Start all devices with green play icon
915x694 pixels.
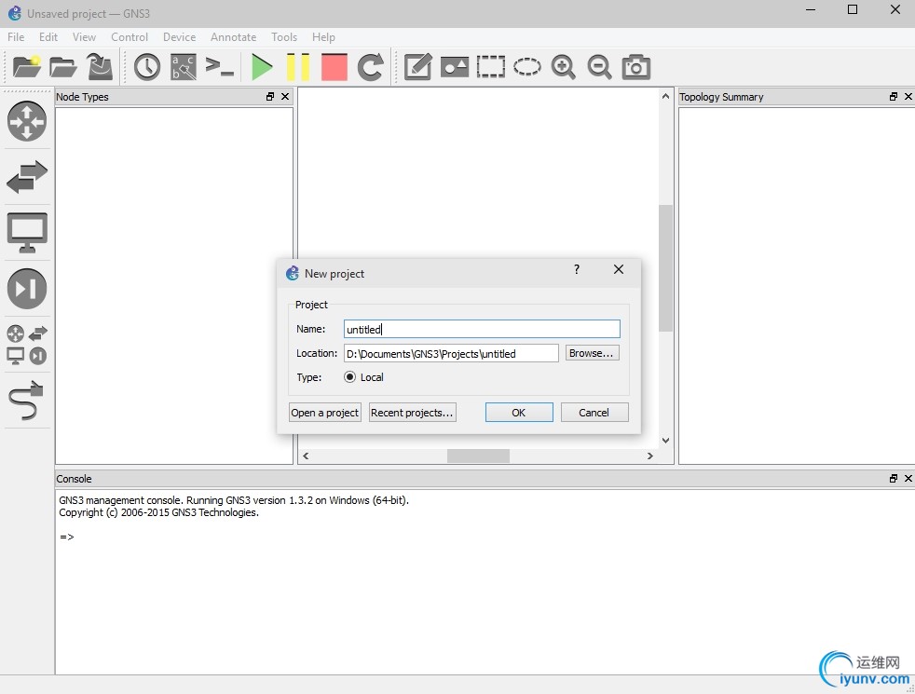pyautogui.click(x=262, y=66)
